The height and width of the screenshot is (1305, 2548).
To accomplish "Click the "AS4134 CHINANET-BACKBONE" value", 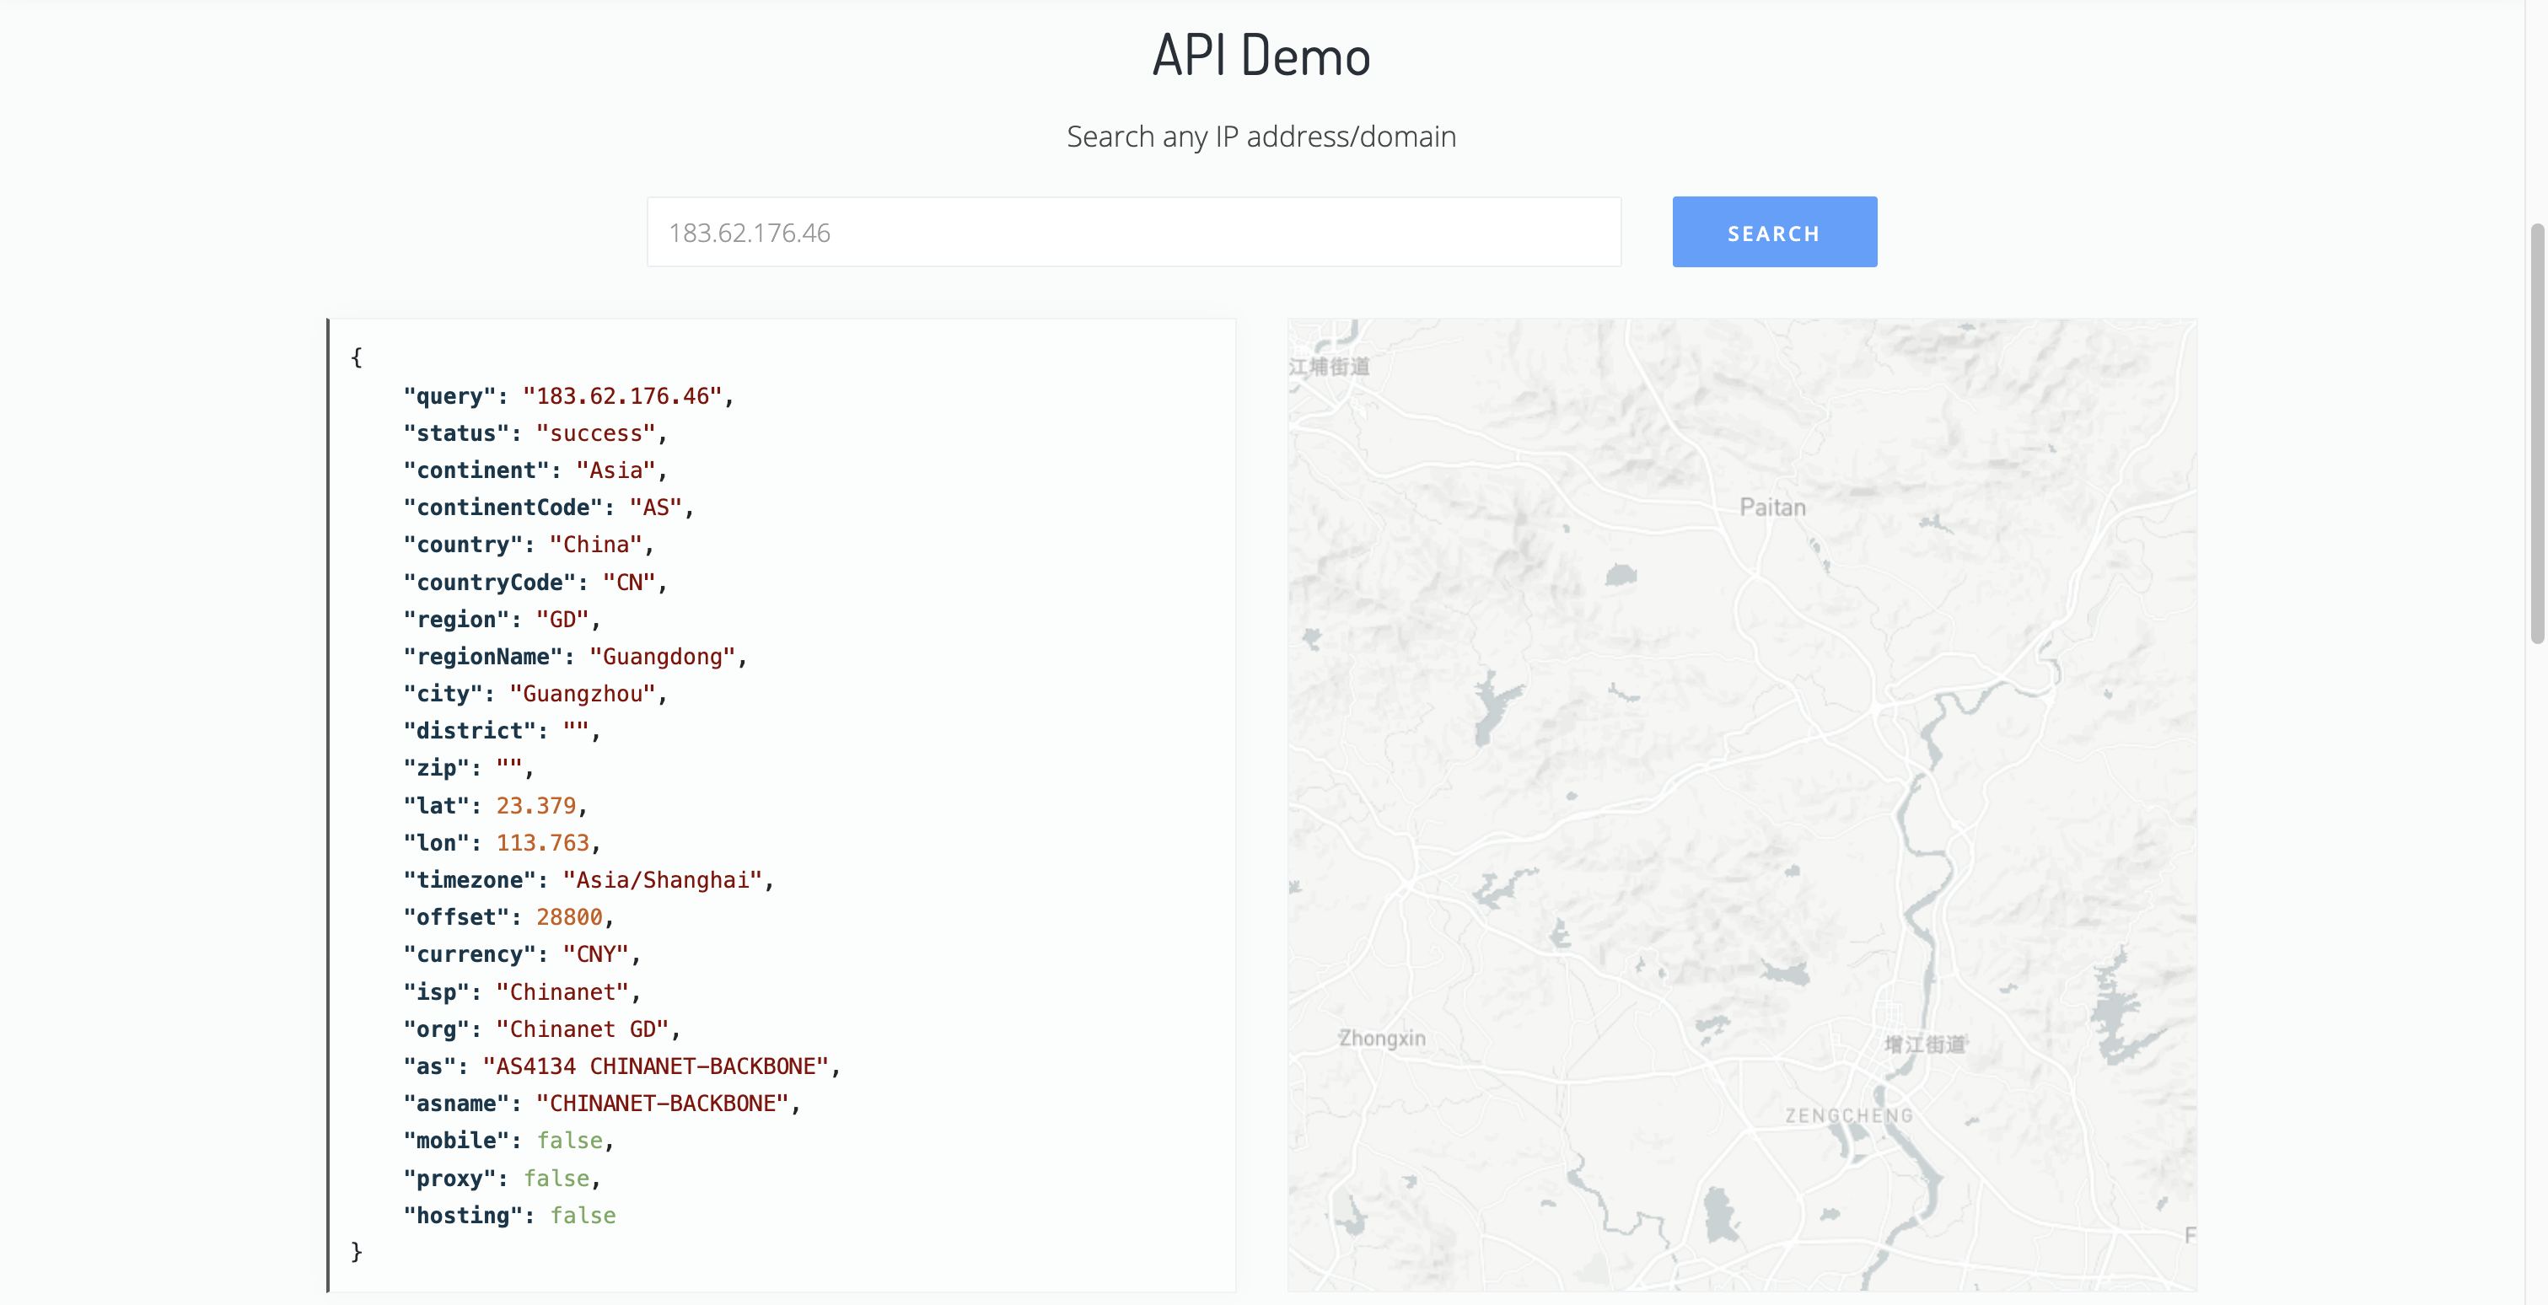I will point(655,1066).
